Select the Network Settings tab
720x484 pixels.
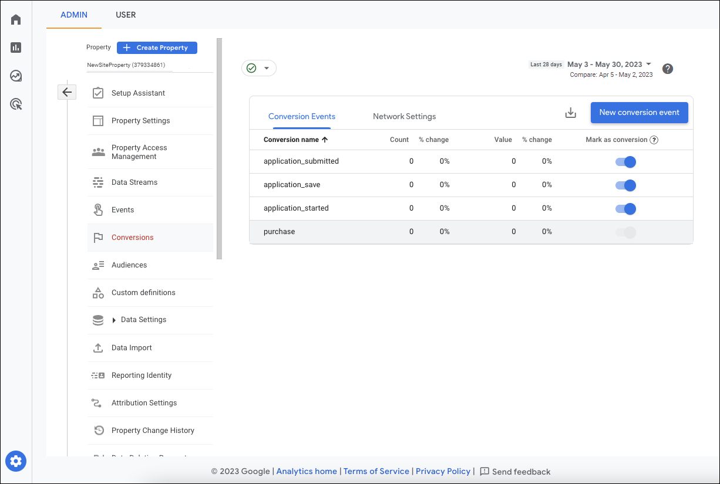tap(405, 116)
